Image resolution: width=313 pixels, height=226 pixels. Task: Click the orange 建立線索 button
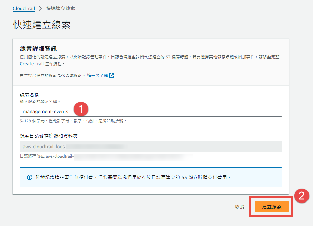[272, 207]
